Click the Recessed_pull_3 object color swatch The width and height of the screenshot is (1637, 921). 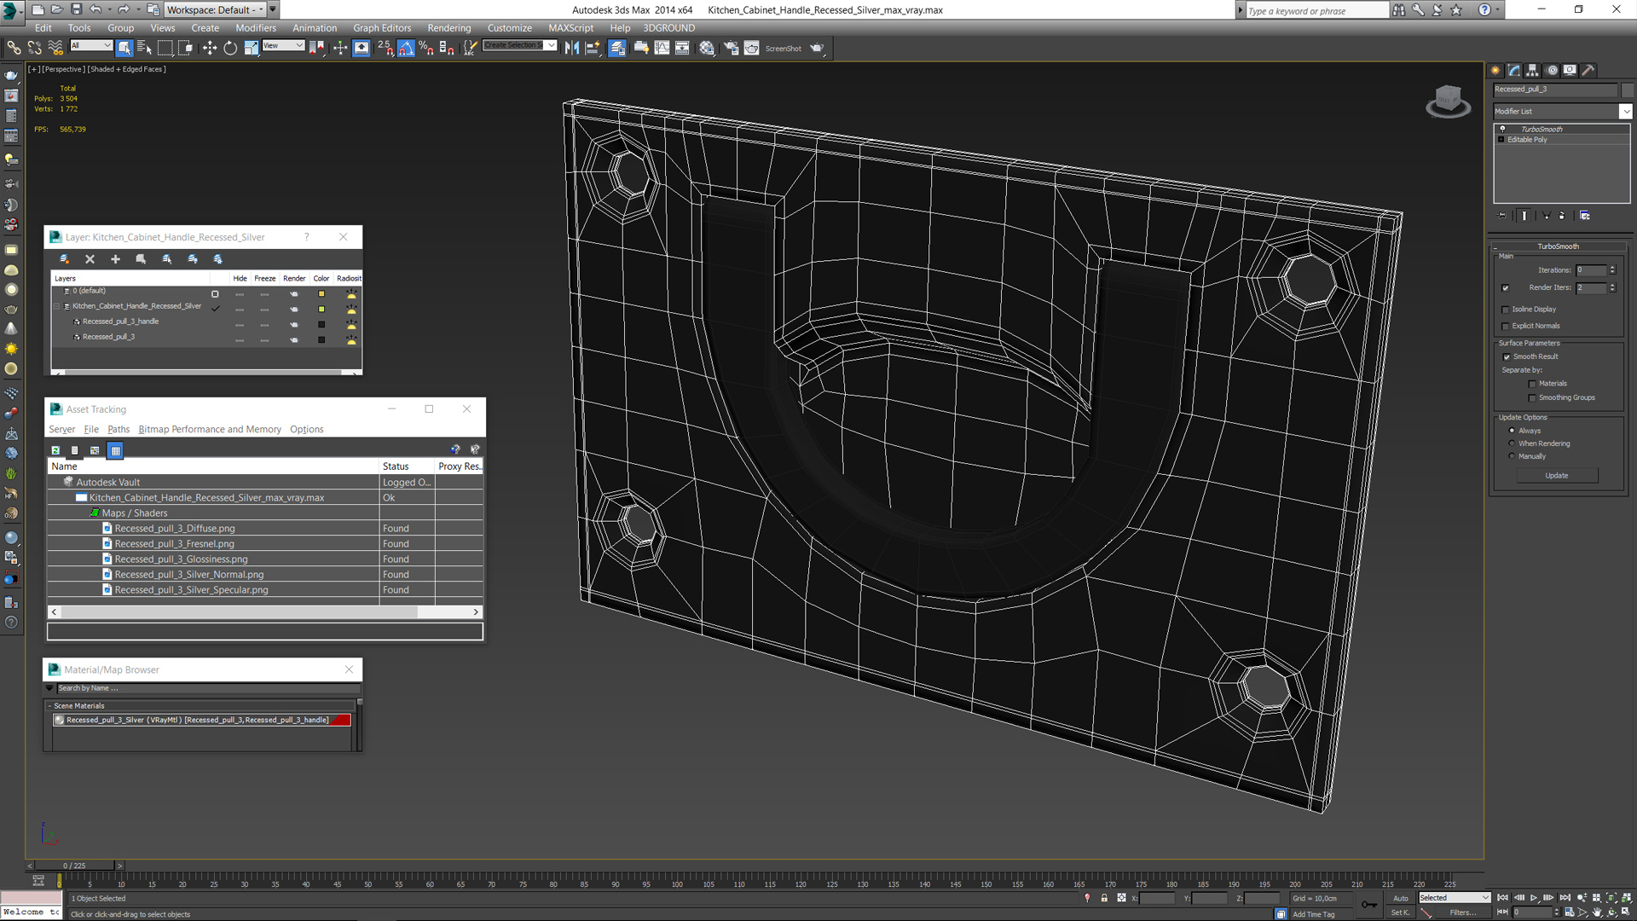pos(1627,90)
